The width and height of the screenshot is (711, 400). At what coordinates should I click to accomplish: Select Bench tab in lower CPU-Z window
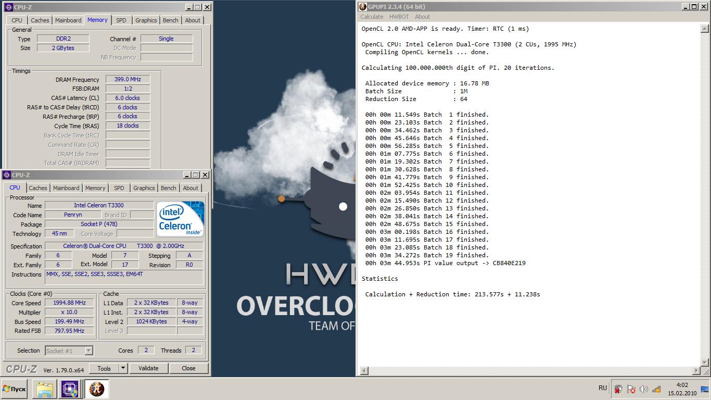[x=168, y=188]
